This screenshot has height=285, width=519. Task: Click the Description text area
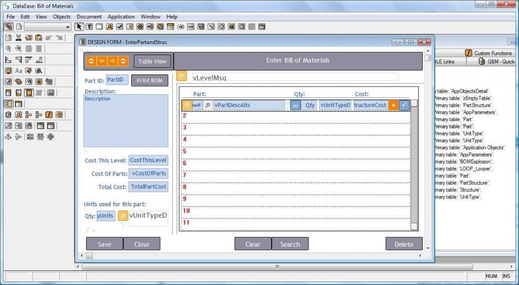coord(126,120)
